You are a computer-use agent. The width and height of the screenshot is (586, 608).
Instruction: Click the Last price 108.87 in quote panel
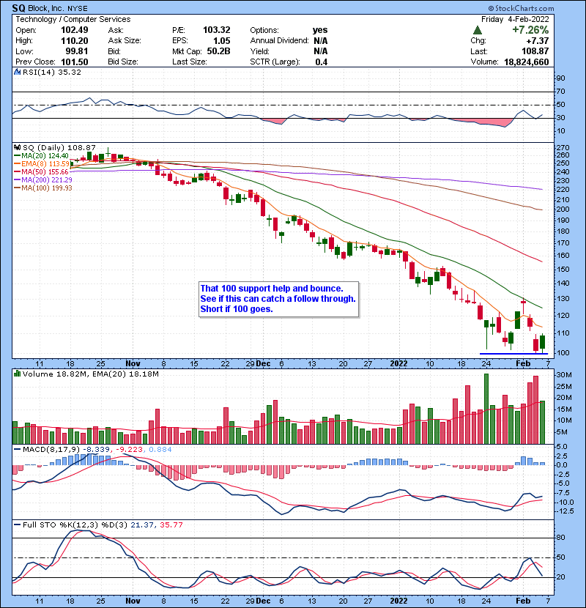535,51
